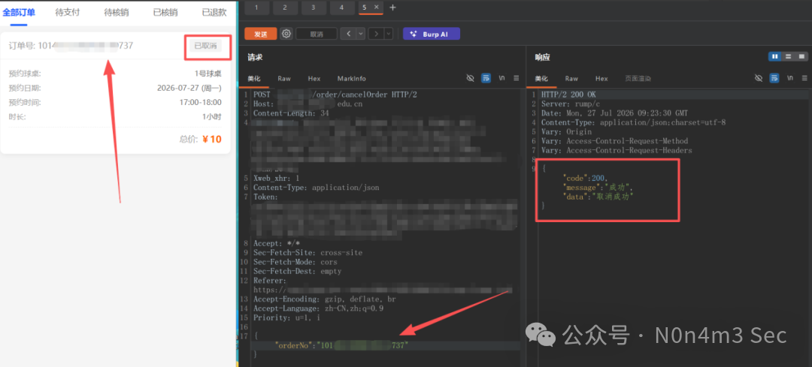
Task: Click the "code":200 response line
Action: 586,178
